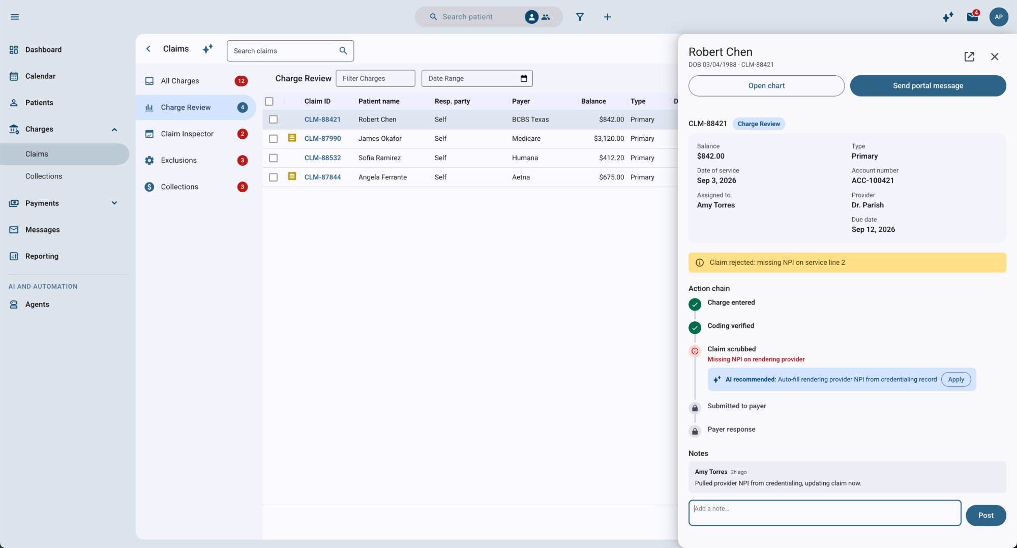Open the mail inbox with 4 notifications
The image size is (1017, 548).
tap(972, 17)
